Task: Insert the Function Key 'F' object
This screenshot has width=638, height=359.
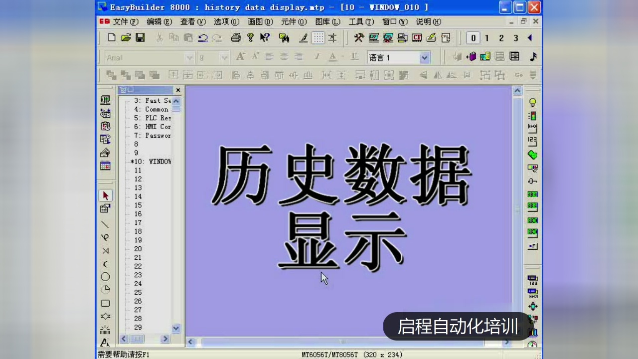Action: point(532,246)
